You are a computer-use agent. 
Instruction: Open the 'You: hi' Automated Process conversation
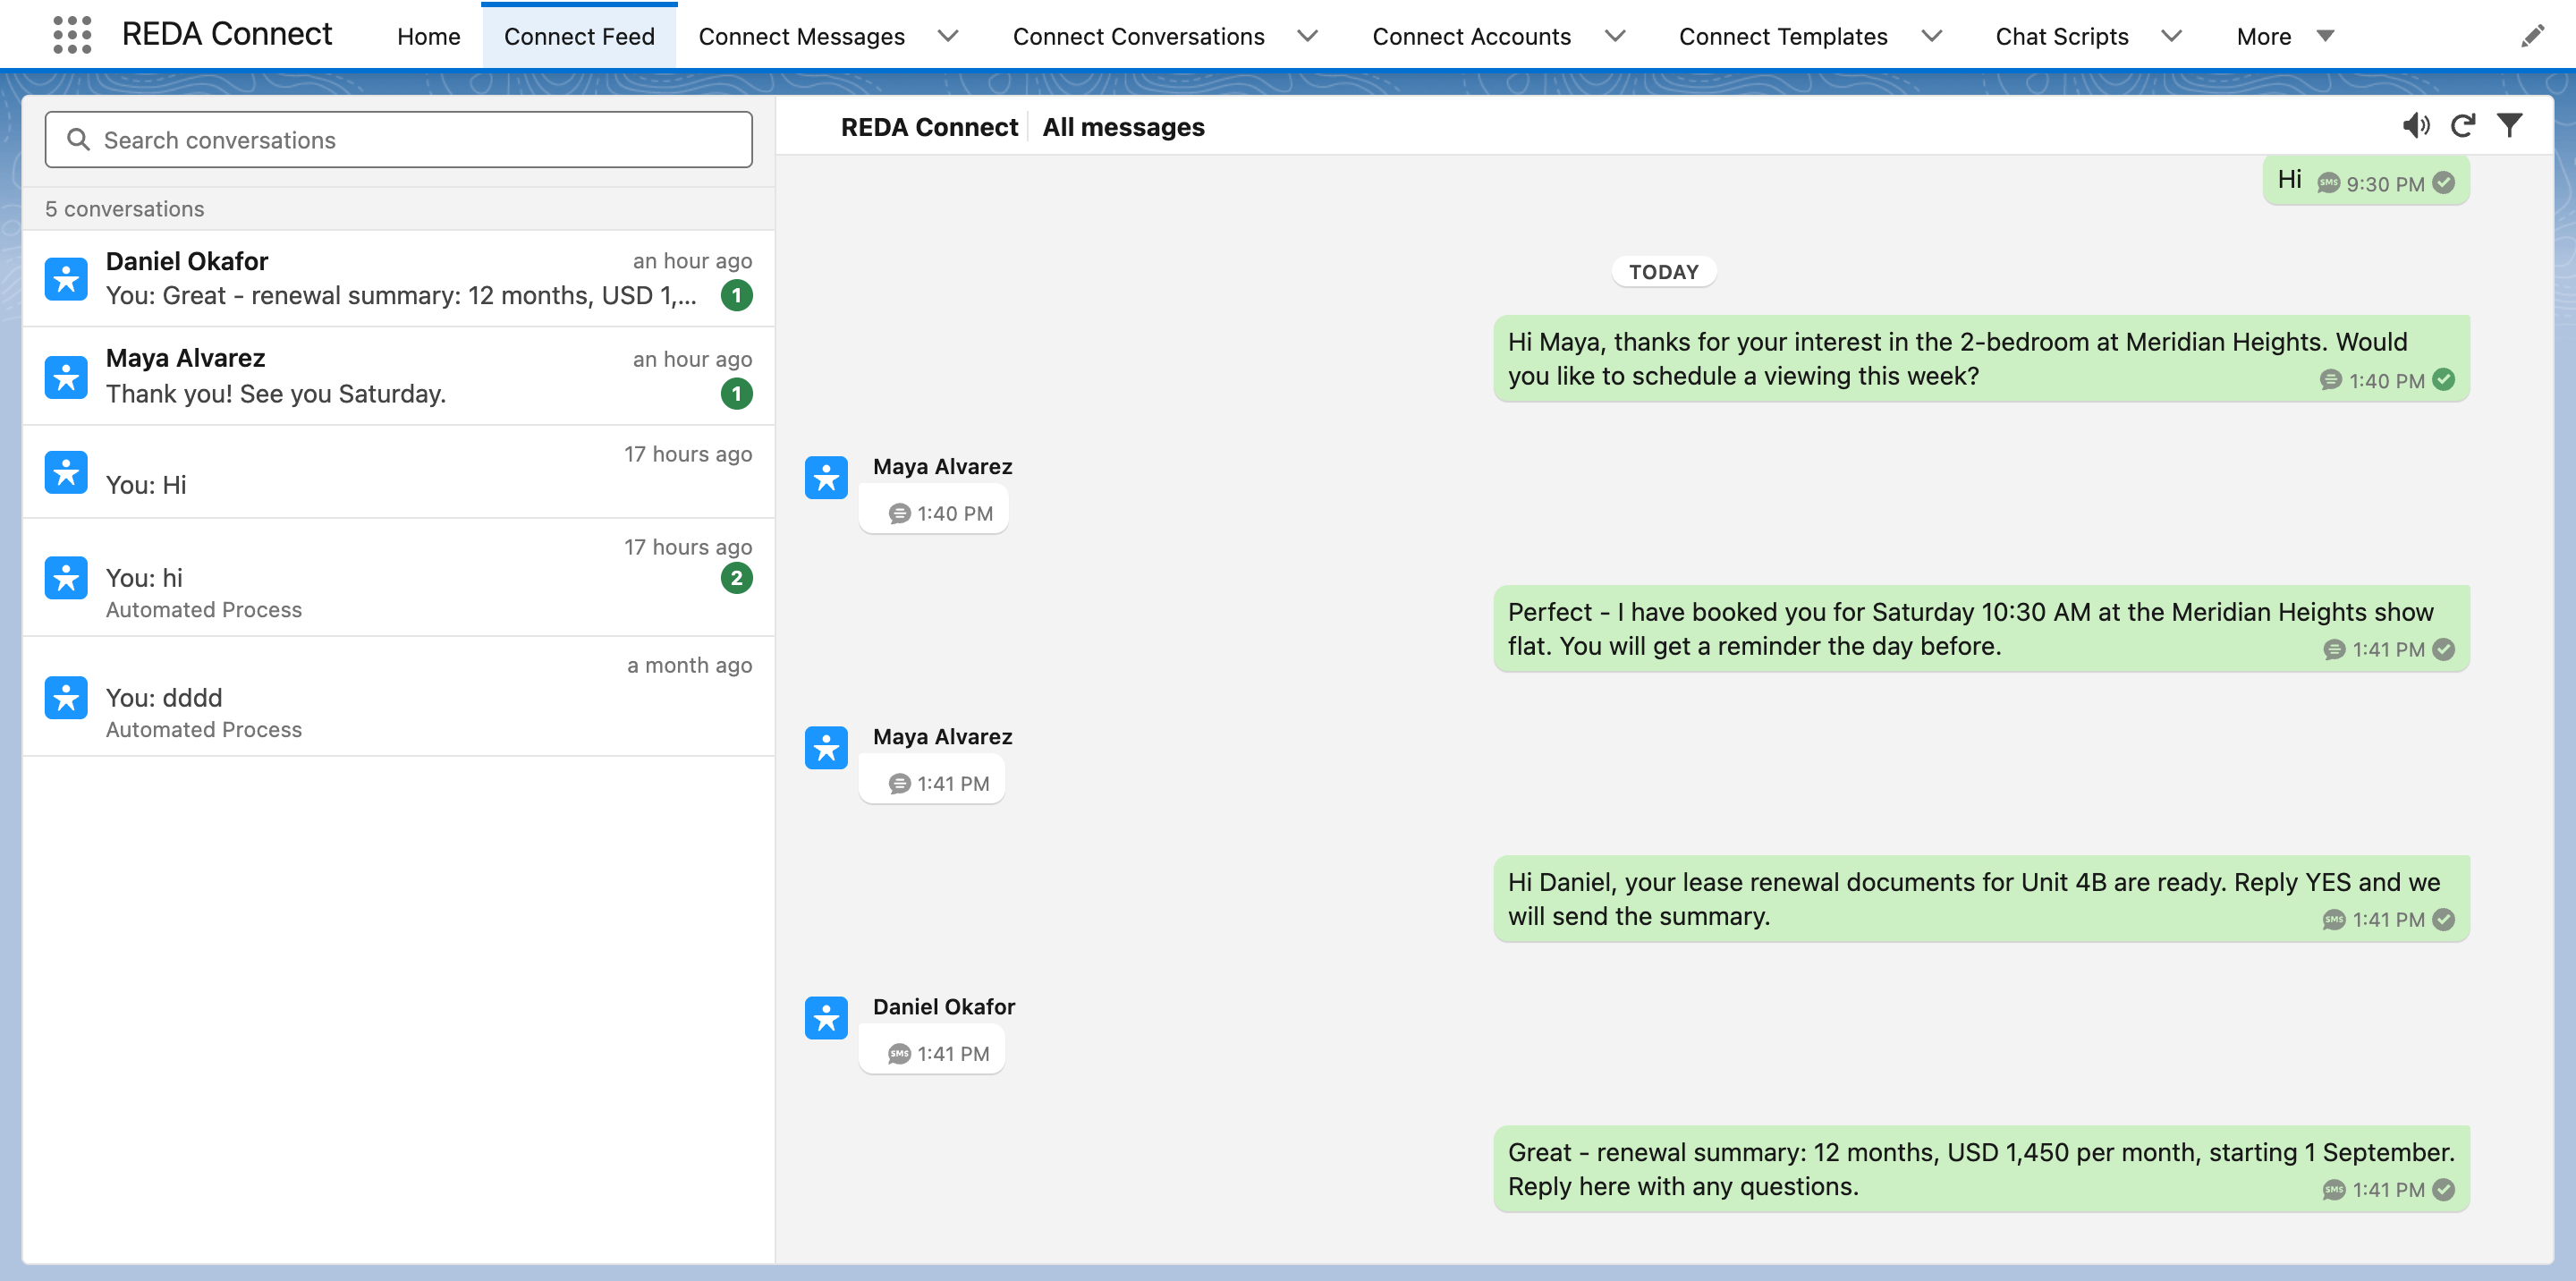[399, 578]
